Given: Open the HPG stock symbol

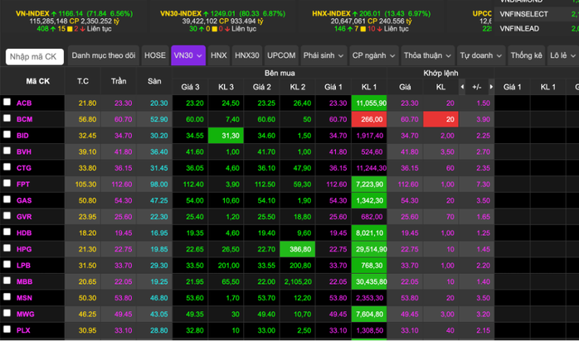Looking at the screenshot, I should click(x=24, y=249).
